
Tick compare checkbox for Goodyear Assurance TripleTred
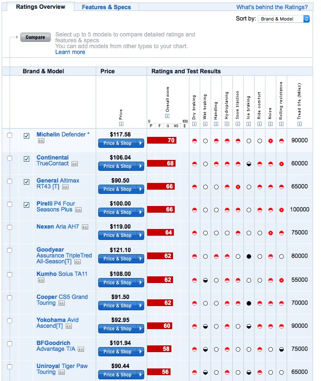coord(10,250)
